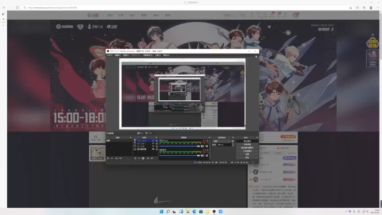Open 场景集合 menu in OBS
Image resolution: width=382 pixels, height=215 pixels.
(x=148, y=55)
